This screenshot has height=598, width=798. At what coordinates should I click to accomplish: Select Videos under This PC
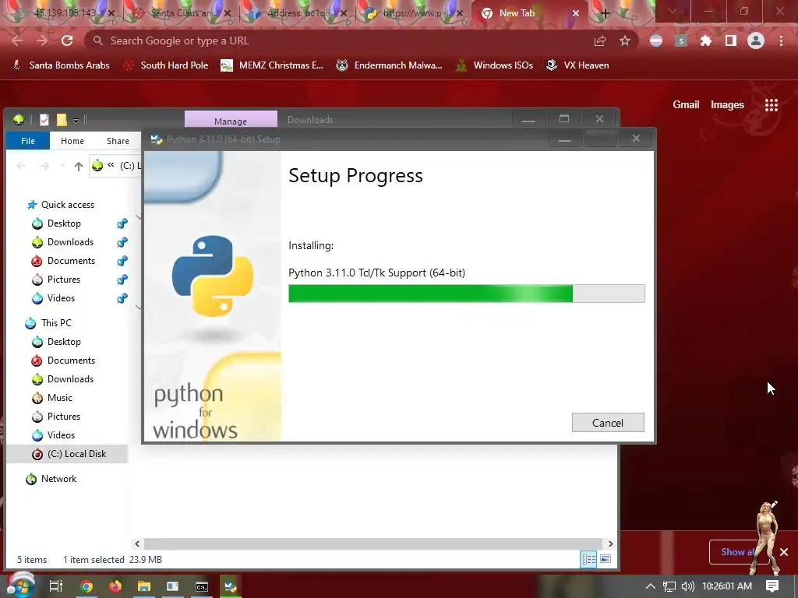click(61, 435)
